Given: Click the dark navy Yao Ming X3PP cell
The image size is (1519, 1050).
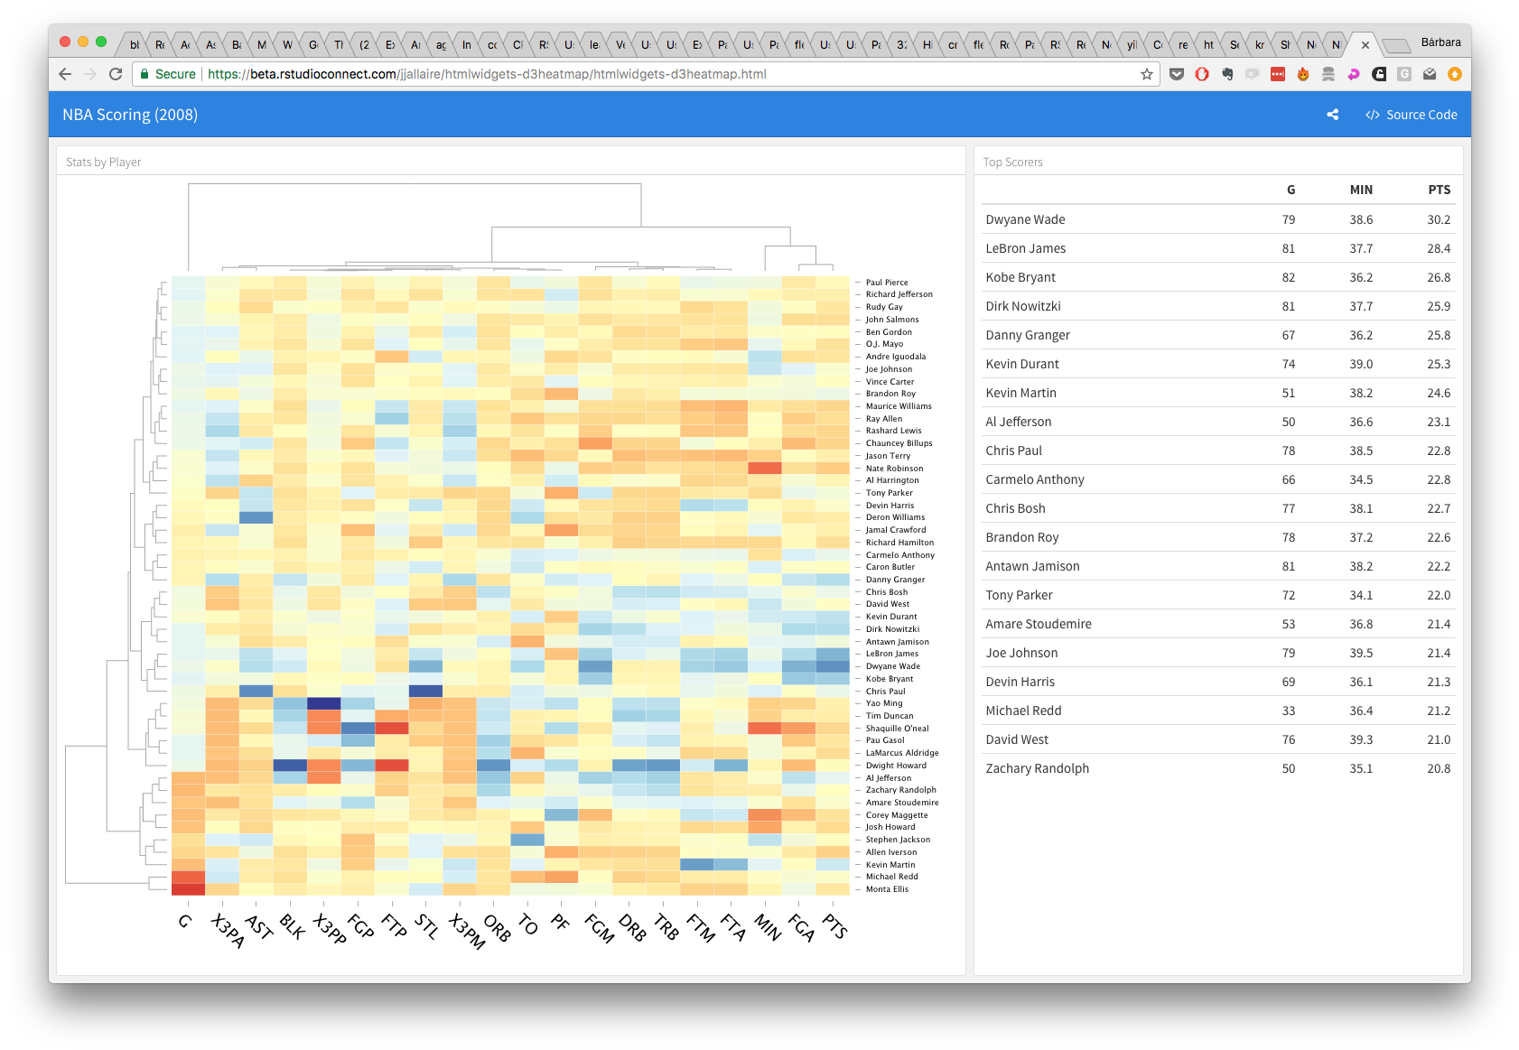Looking at the screenshot, I should [x=324, y=703].
